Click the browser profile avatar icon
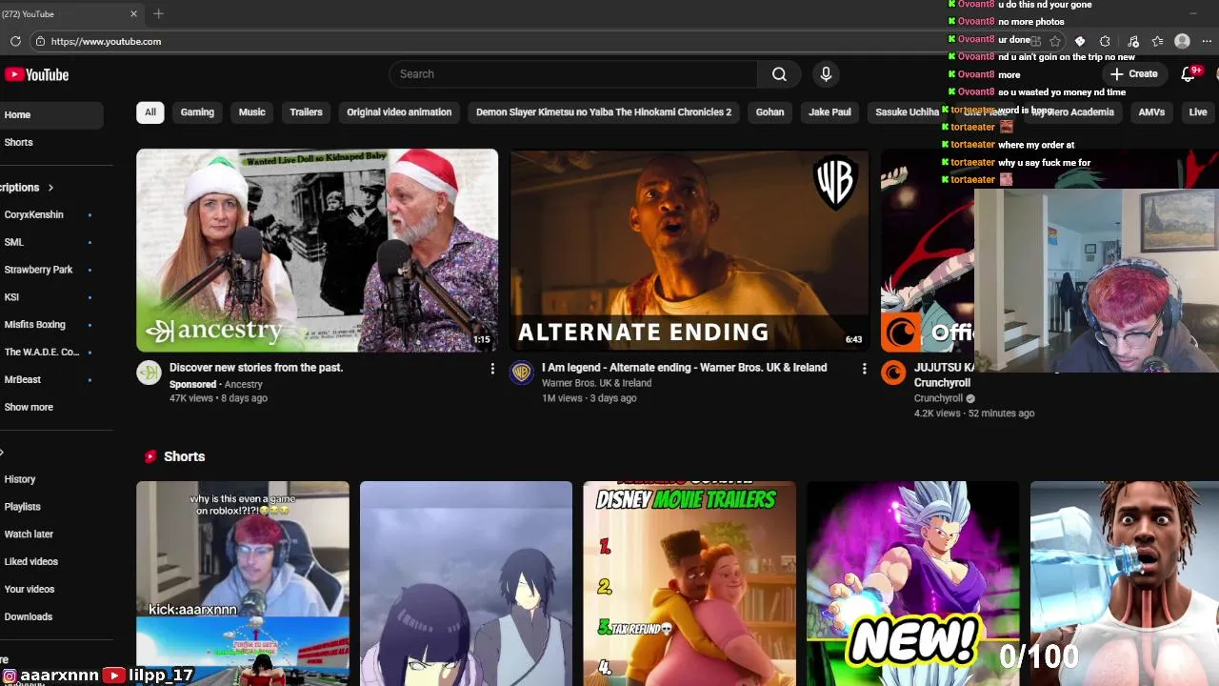Image resolution: width=1219 pixels, height=686 pixels. [1182, 41]
